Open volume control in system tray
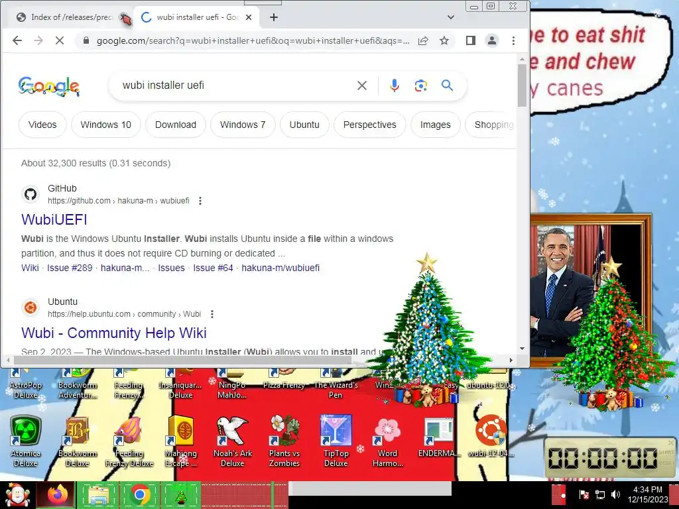Screen dimensions: 679x509 click(615, 494)
